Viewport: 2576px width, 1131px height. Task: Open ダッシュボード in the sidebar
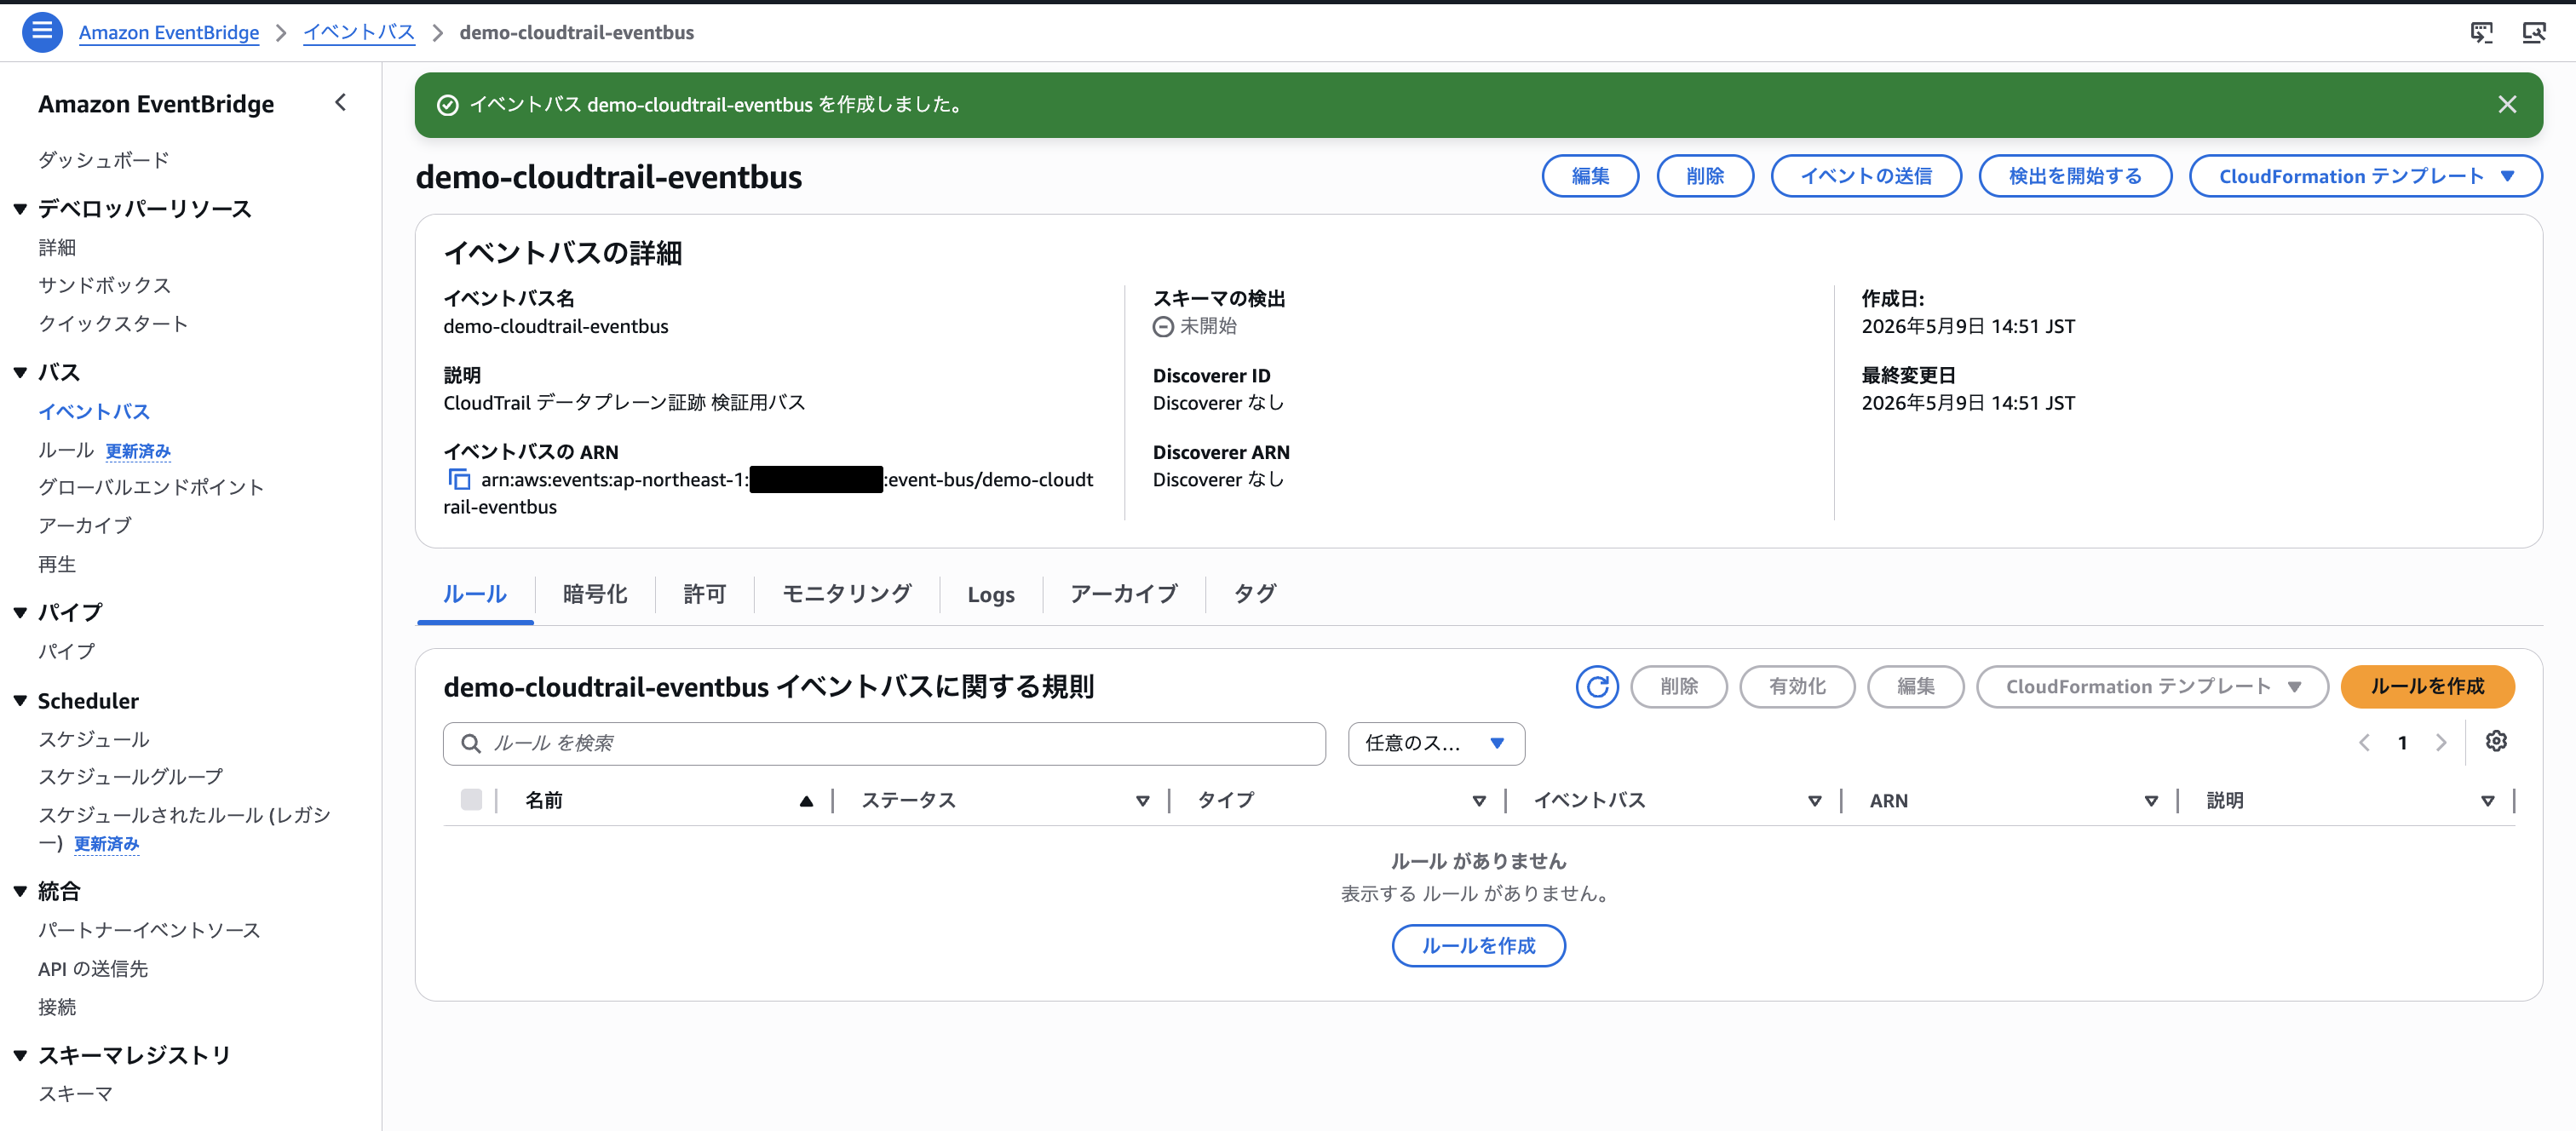pyautogui.click(x=104, y=160)
